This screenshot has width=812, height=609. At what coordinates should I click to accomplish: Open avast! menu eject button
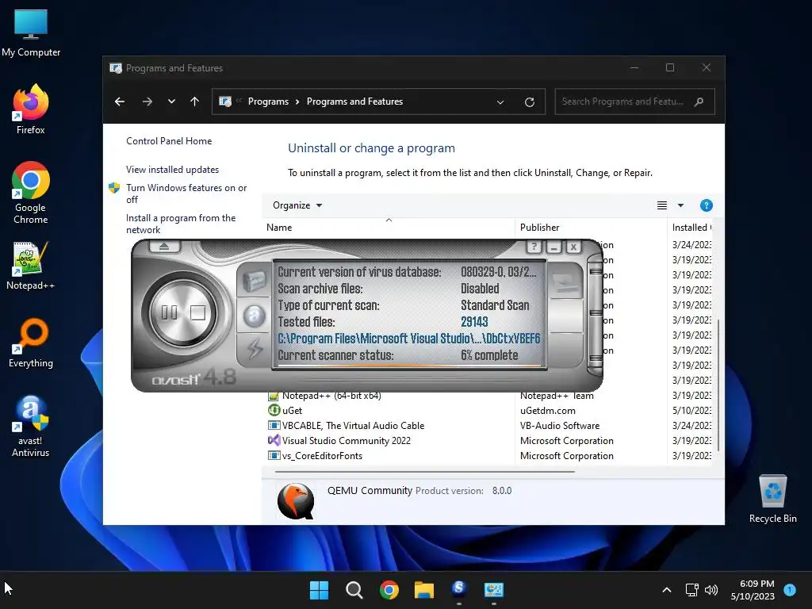pos(164,247)
